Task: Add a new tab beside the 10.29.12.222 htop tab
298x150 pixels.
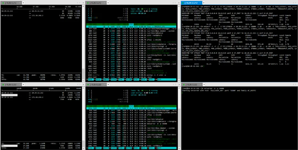Action: click(108, 85)
